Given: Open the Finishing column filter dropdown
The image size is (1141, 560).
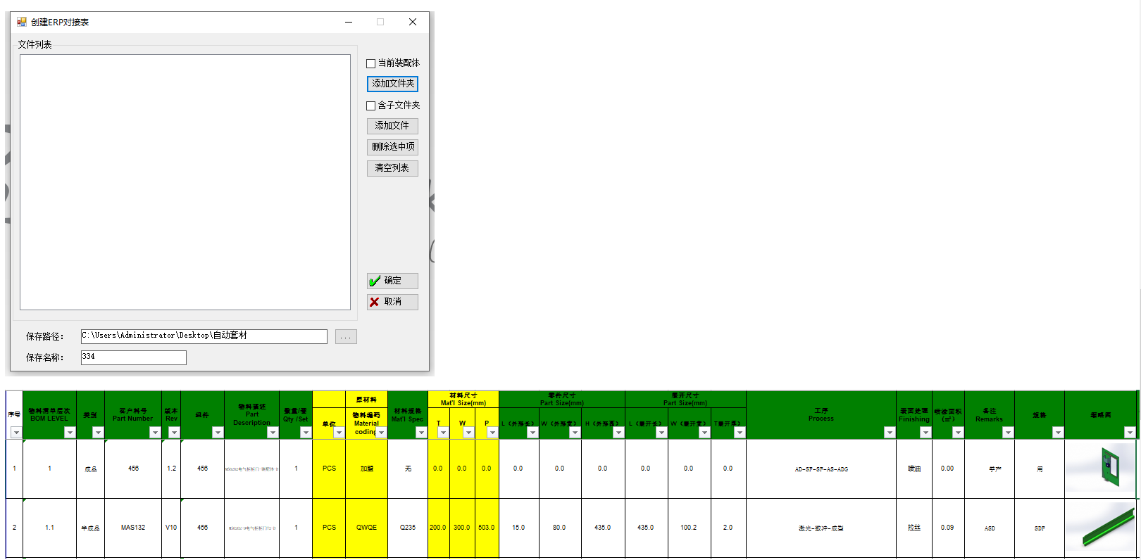Looking at the screenshot, I should 925,433.
